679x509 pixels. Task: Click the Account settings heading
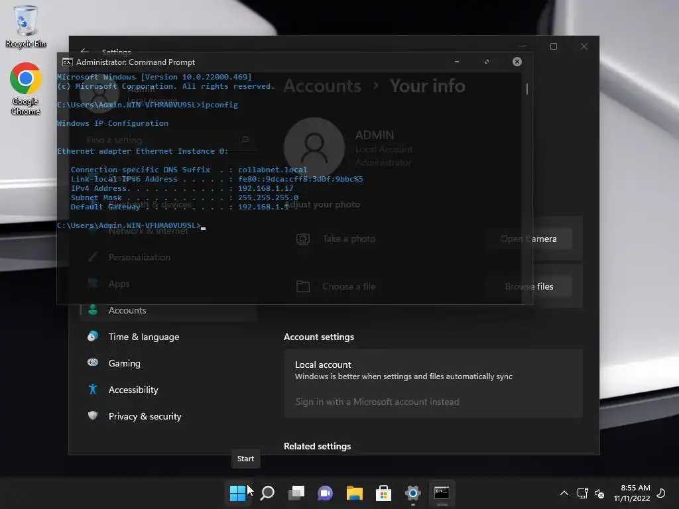(319, 337)
